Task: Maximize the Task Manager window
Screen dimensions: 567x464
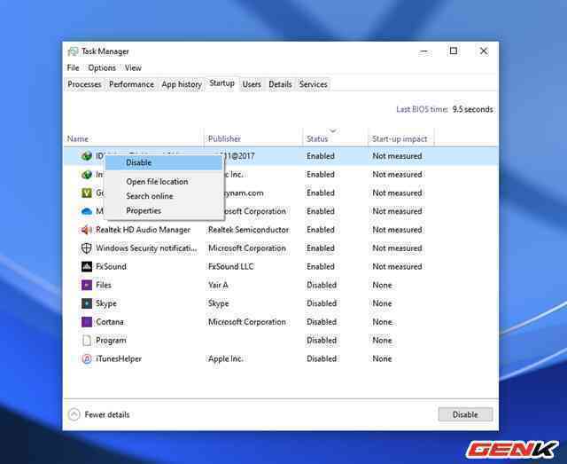Action: click(454, 51)
